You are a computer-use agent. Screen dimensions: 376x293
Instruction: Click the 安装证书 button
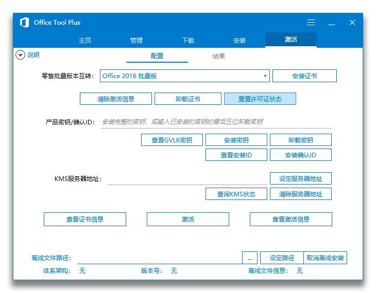304,76
